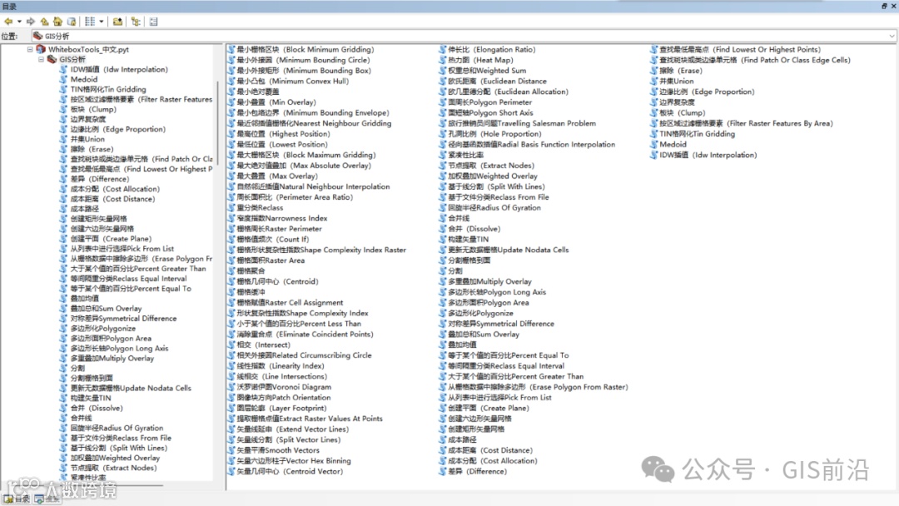Screen dimensions: 899x506
Task: Expand the location bar dropdown arrow
Action: click(x=892, y=36)
